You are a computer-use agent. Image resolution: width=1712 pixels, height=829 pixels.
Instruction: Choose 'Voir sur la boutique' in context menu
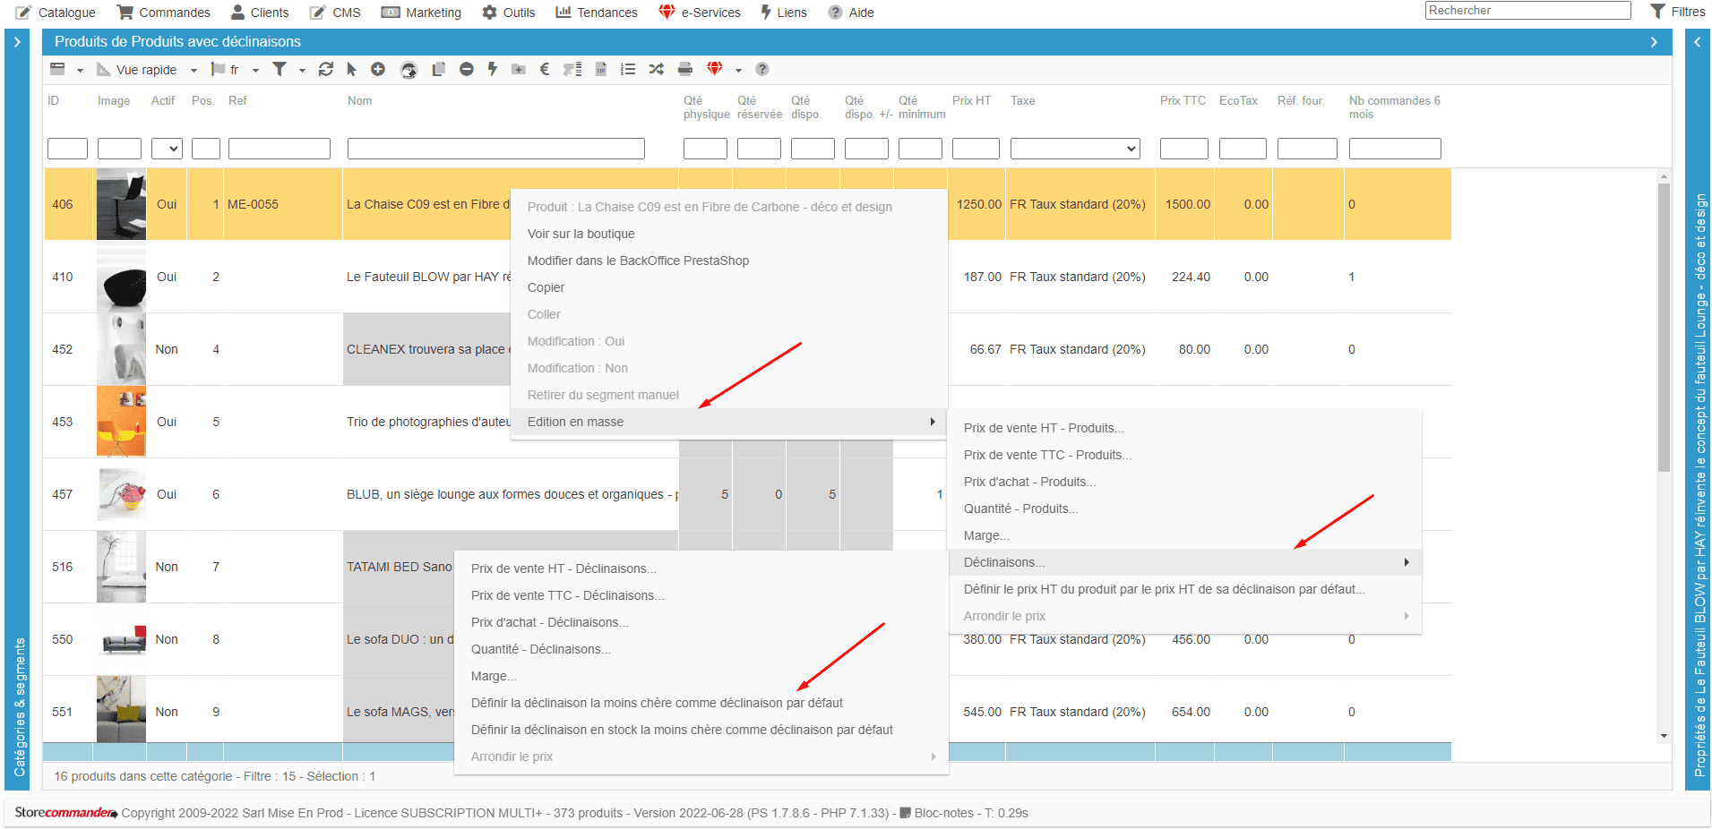[581, 234]
